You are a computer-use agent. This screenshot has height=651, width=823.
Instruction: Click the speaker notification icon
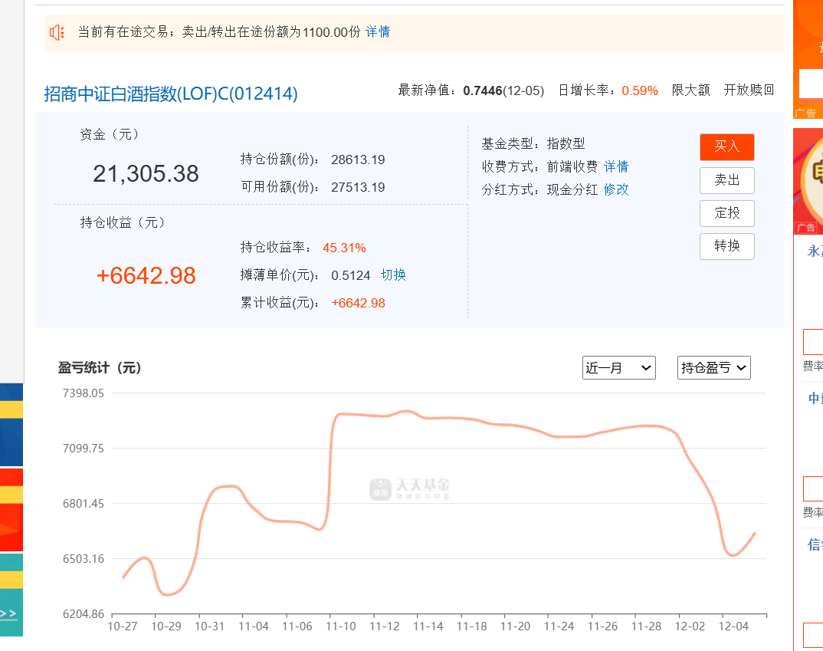pyautogui.click(x=57, y=32)
